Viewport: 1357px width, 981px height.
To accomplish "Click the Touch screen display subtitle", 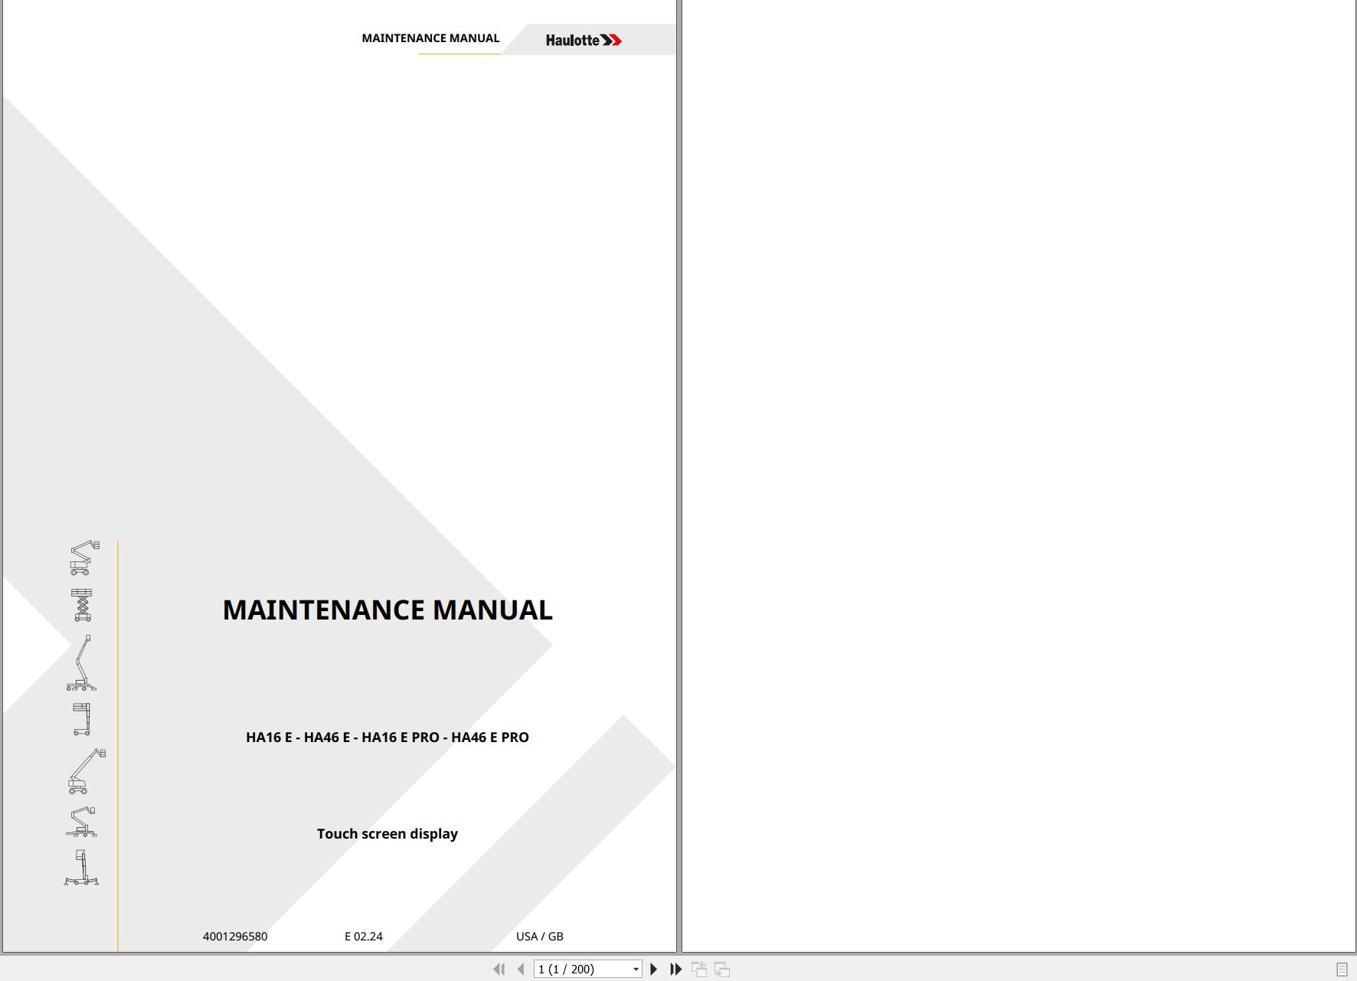I will [x=387, y=834].
